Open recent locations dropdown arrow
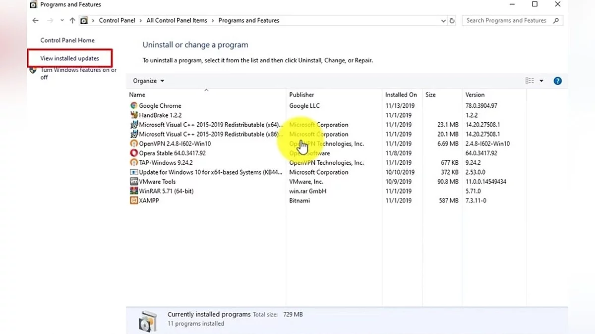 click(x=62, y=21)
